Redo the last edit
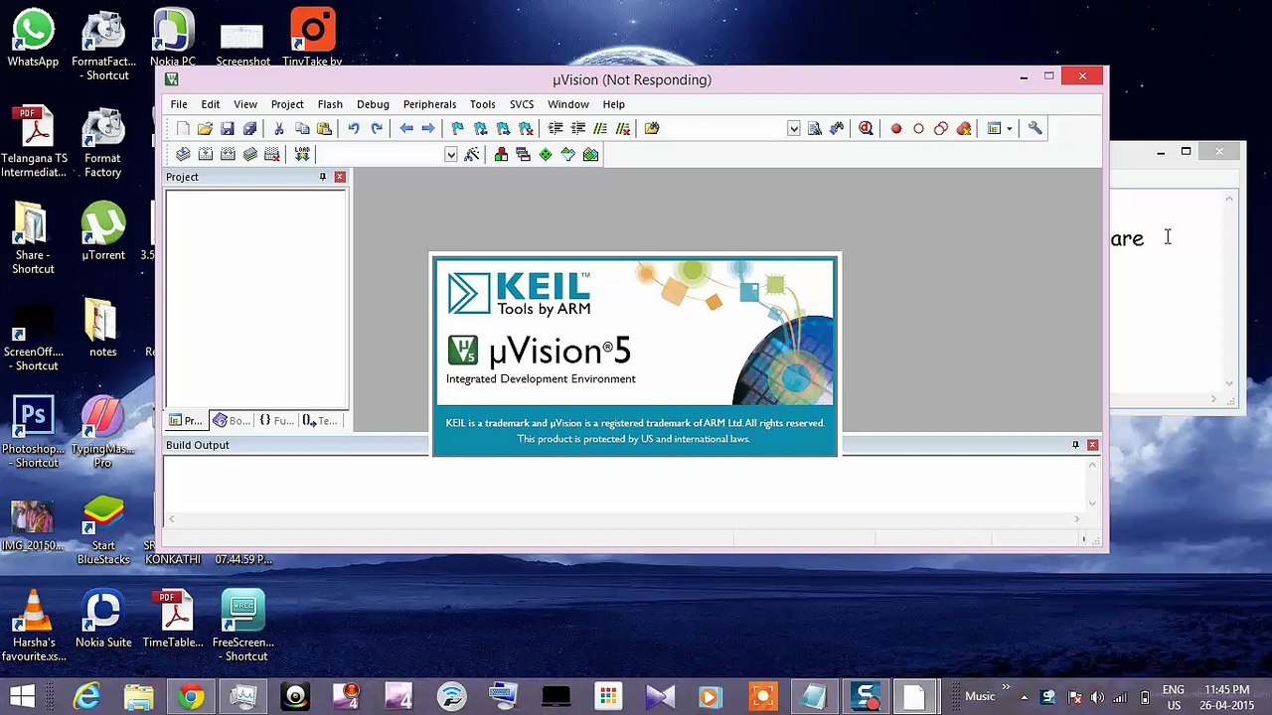The image size is (1272, 715). click(x=377, y=128)
